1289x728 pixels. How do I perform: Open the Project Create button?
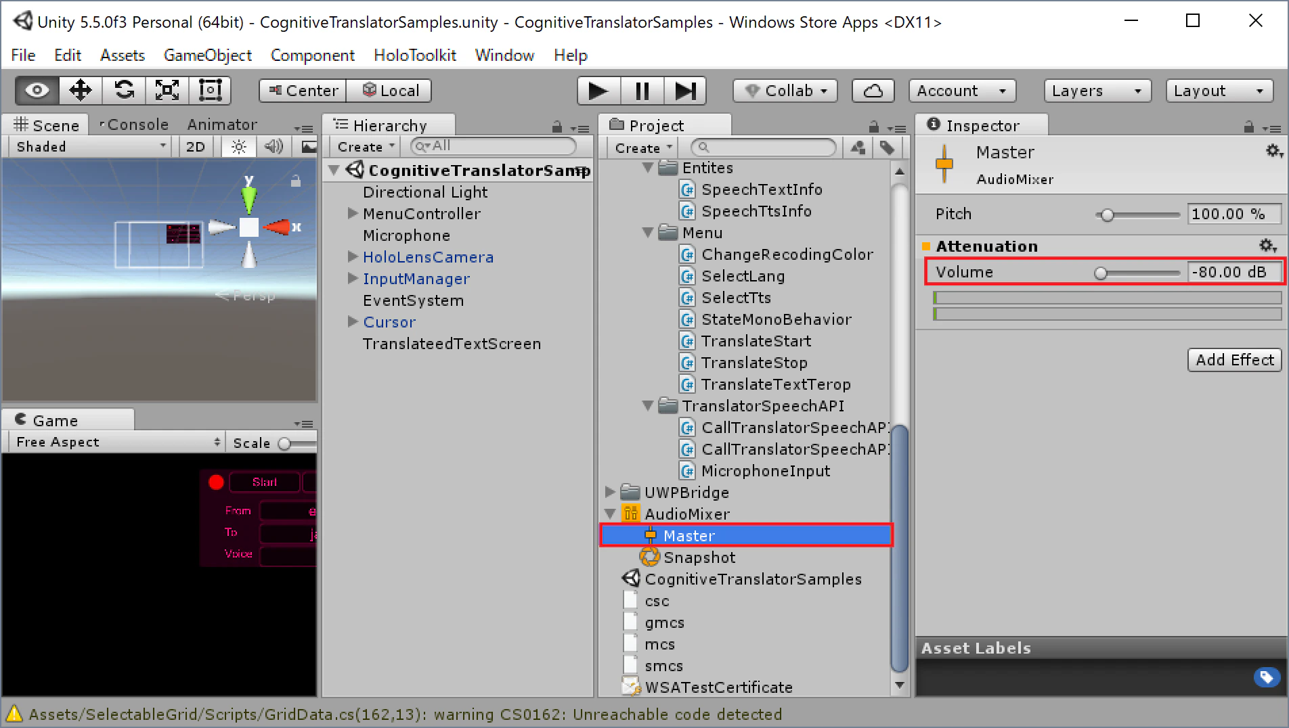643,147
